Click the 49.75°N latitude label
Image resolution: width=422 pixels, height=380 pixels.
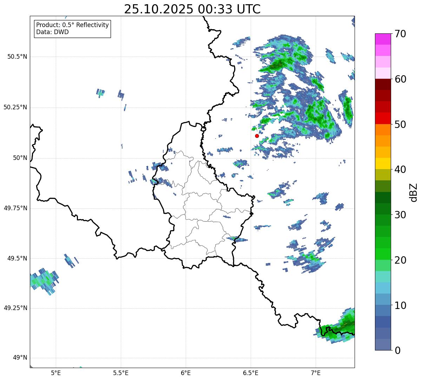point(15,208)
